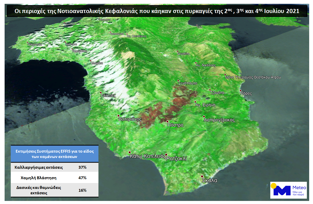Click the Σκάλα map marker dot
The width and height of the screenshot is (313, 204).
coord(202,176)
